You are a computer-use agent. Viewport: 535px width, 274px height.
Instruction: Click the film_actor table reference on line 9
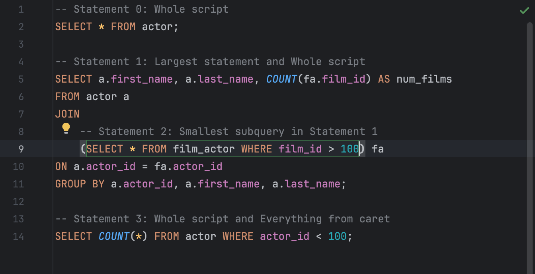point(204,149)
